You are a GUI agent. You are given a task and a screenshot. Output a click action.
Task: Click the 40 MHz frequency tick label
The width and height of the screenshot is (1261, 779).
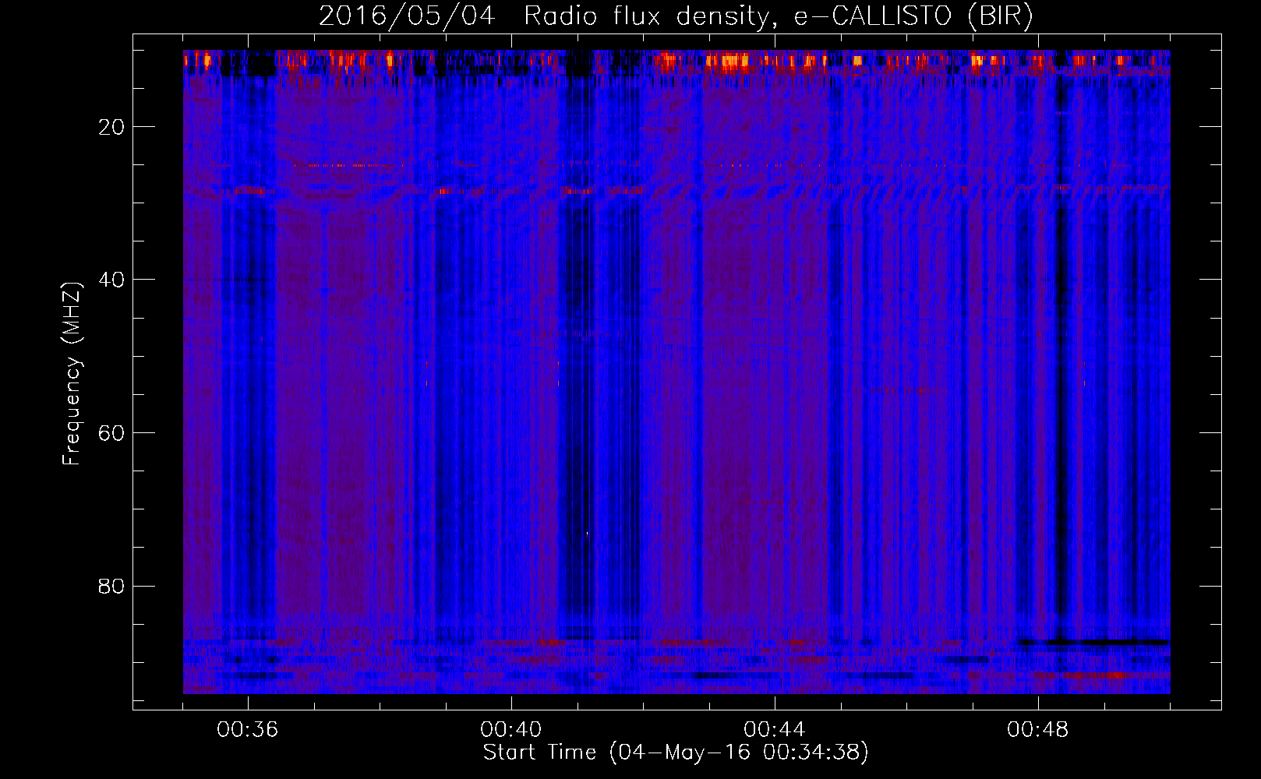point(111,280)
